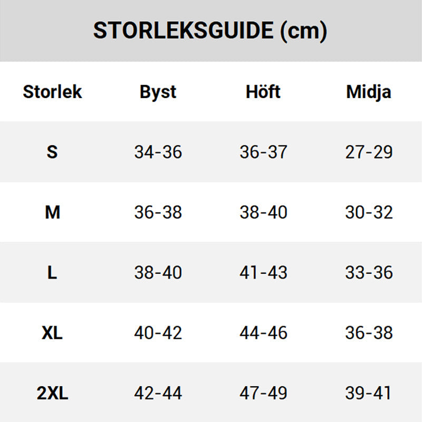Click the Byst value 34-36 for S

point(158,152)
